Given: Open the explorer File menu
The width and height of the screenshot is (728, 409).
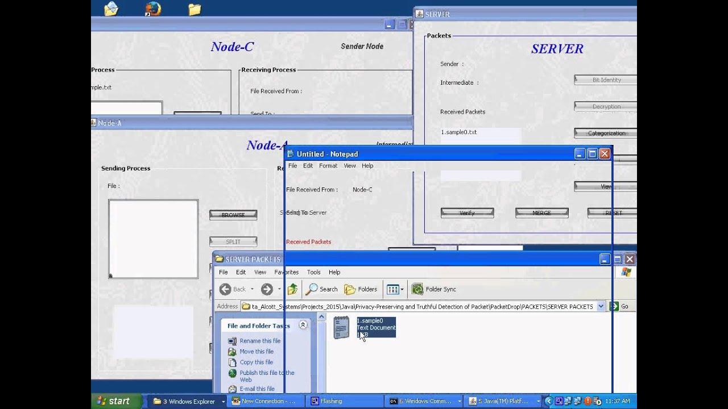Looking at the screenshot, I should click(x=224, y=272).
